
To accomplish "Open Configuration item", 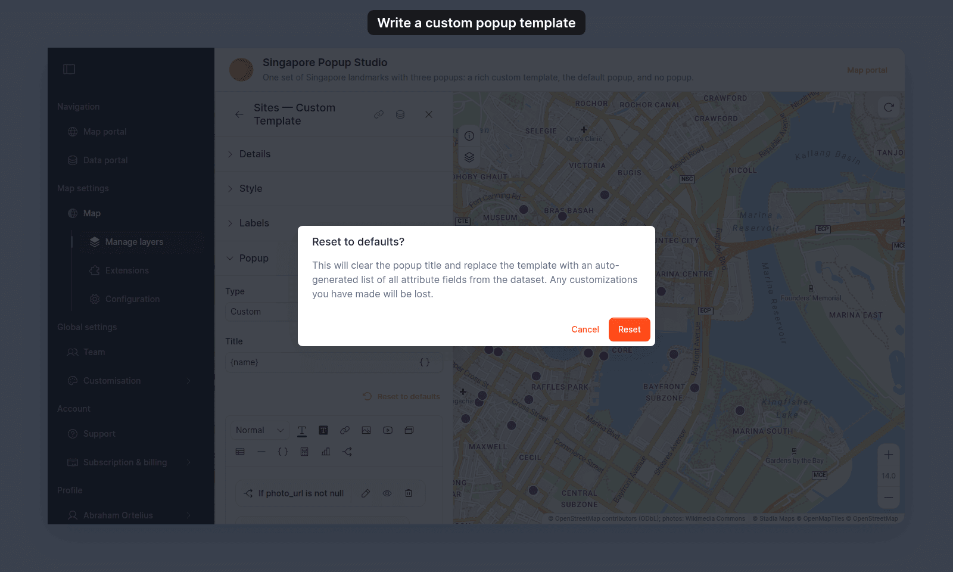I will click(132, 299).
